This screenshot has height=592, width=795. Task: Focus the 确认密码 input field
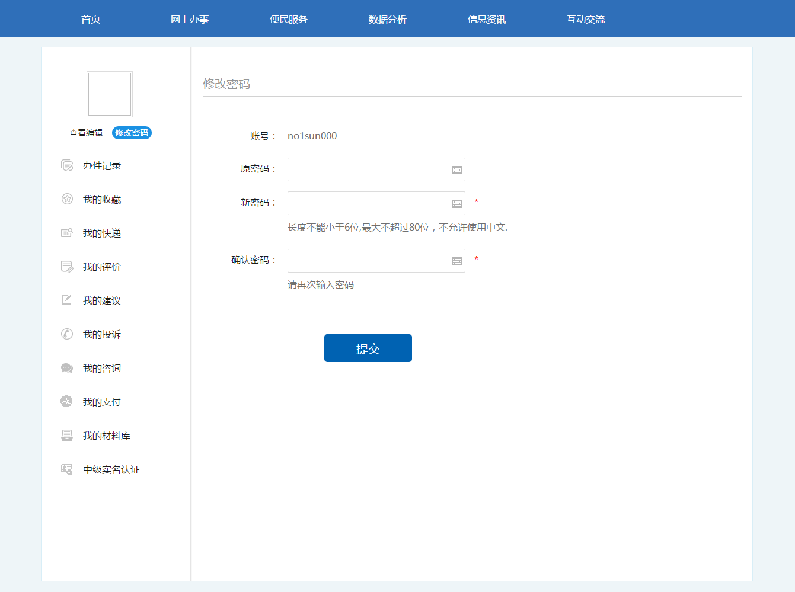[x=376, y=261]
